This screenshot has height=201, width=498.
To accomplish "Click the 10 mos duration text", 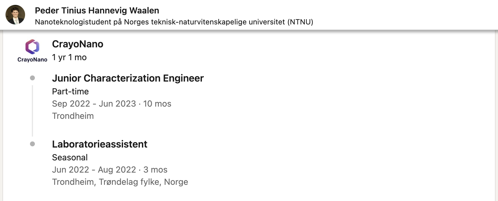I will [157, 104].
